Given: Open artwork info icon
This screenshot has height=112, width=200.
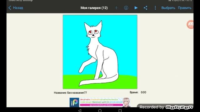Looking at the screenshot, I should [126, 8].
